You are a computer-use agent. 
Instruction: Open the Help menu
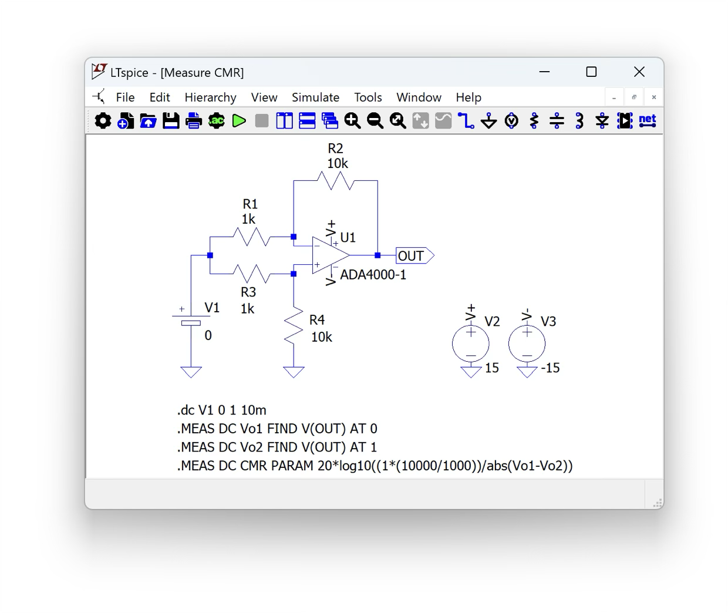(x=469, y=97)
